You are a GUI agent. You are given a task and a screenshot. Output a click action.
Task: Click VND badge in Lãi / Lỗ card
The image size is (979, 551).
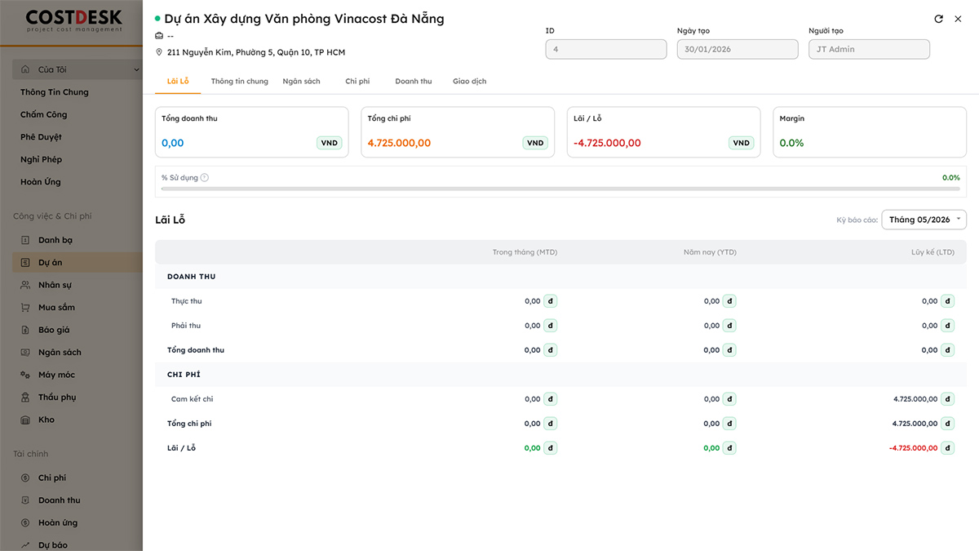(741, 143)
